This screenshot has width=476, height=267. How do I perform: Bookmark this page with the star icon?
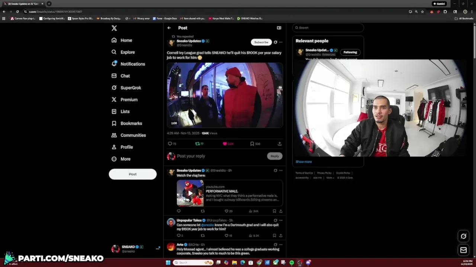[x=422, y=11]
